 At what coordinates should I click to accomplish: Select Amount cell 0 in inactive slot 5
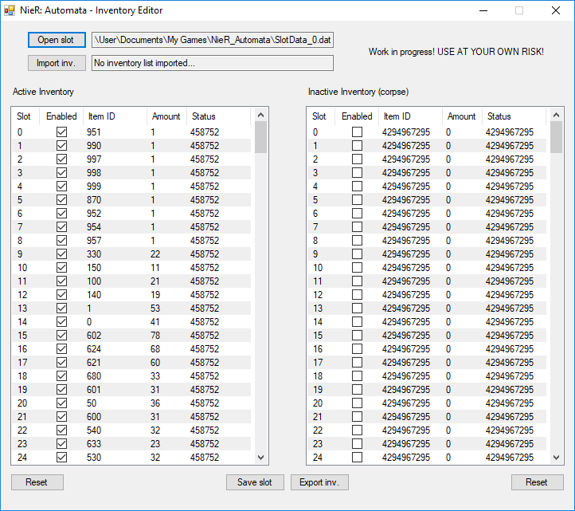448,200
